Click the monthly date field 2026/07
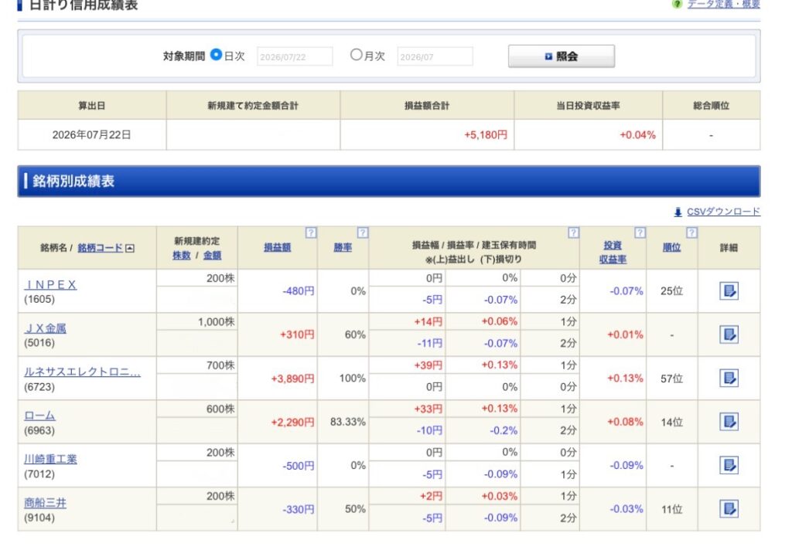Screen dimensions: 792x550 [435, 56]
